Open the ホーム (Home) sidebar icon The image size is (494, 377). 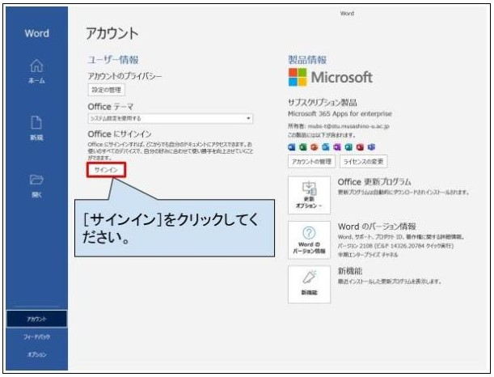tap(36, 71)
